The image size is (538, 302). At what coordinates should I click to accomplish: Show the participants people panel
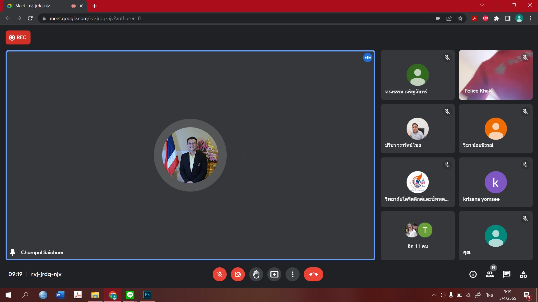[490, 274]
